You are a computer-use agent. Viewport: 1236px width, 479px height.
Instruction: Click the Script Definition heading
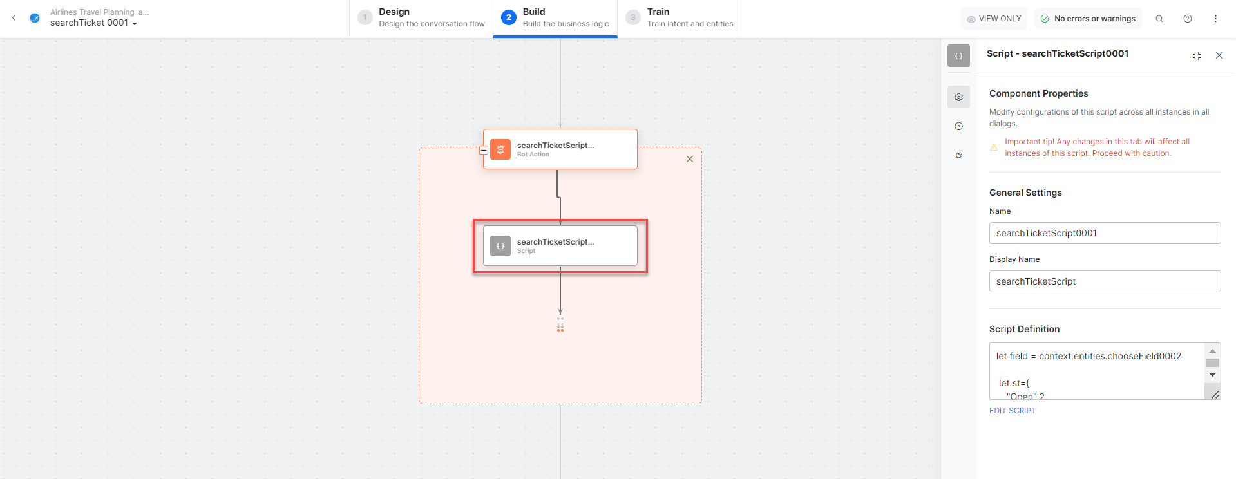click(x=1024, y=329)
